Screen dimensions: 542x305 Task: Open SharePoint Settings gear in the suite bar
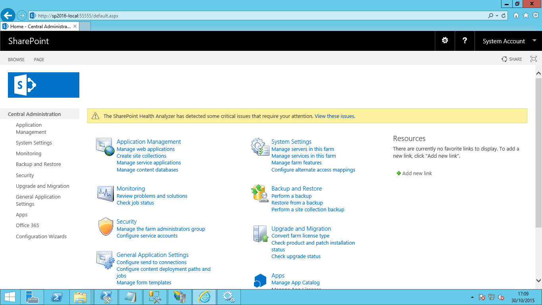click(445, 41)
